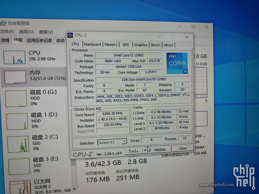Click the Package value Socket 1700 LGA
The height and width of the screenshot is (194, 259).
128,67
